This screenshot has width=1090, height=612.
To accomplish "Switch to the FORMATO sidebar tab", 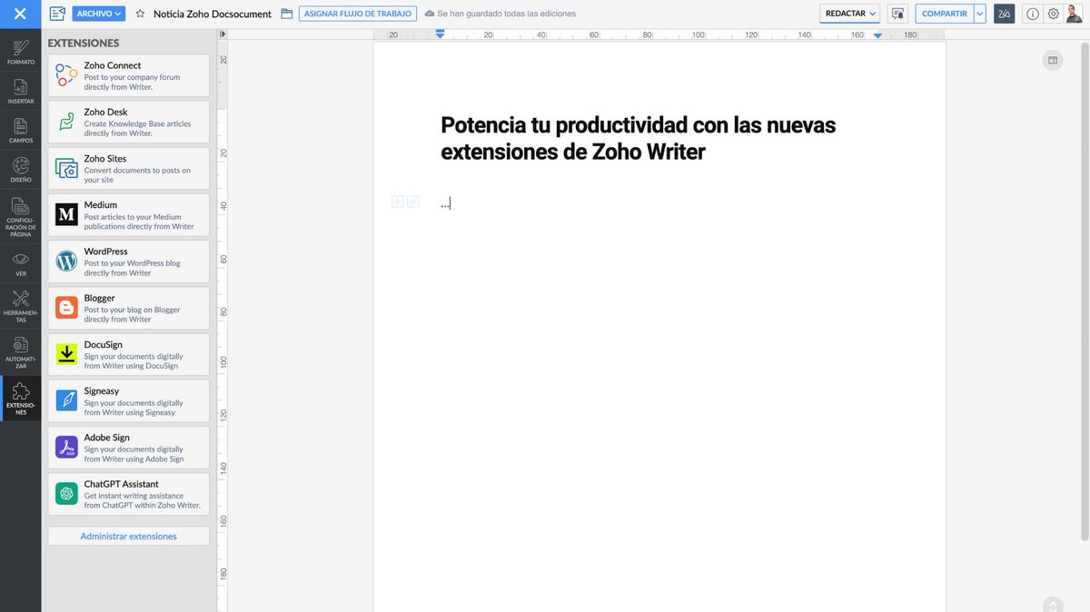I will [20, 52].
